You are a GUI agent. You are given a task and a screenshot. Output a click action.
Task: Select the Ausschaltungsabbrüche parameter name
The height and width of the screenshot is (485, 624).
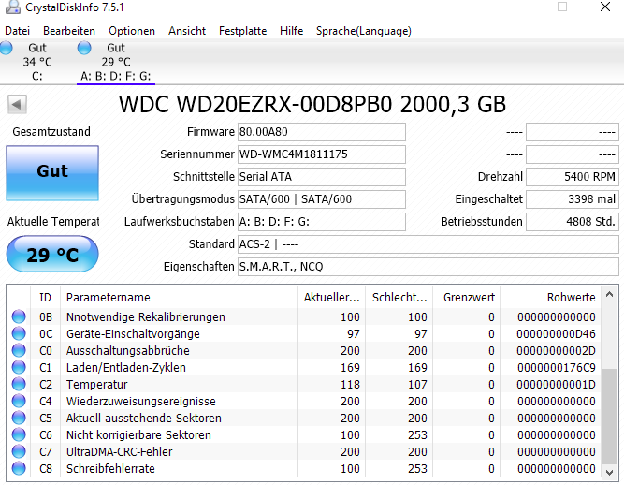[128, 350]
